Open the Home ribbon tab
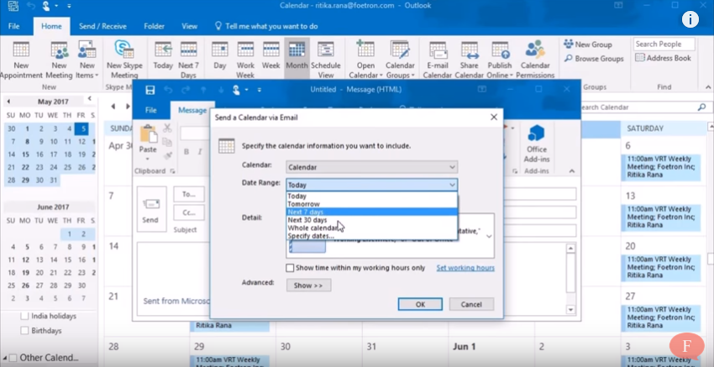The width and height of the screenshot is (714, 367). pyautogui.click(x=51, y=26)
